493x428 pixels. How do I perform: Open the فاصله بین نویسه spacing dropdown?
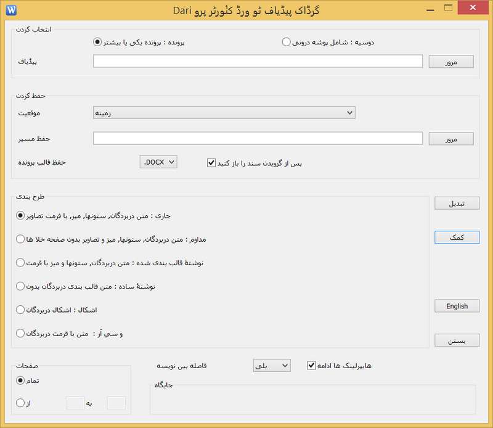pos(271,366)
